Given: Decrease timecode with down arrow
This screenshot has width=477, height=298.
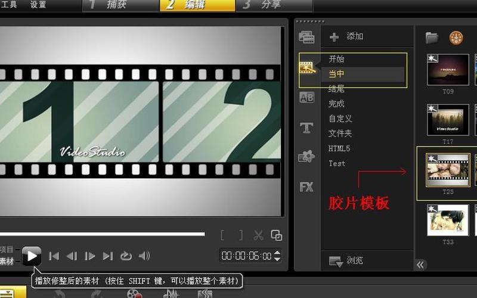Looking at the screenshot, I should click(277, 259).
